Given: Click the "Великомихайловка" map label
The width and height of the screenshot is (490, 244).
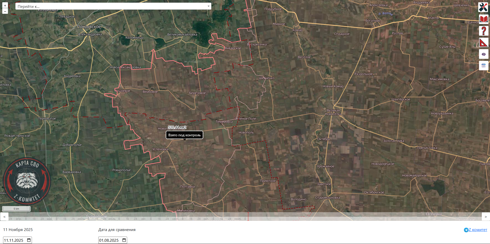Looking at the screenshot, I should coord(182,34).
